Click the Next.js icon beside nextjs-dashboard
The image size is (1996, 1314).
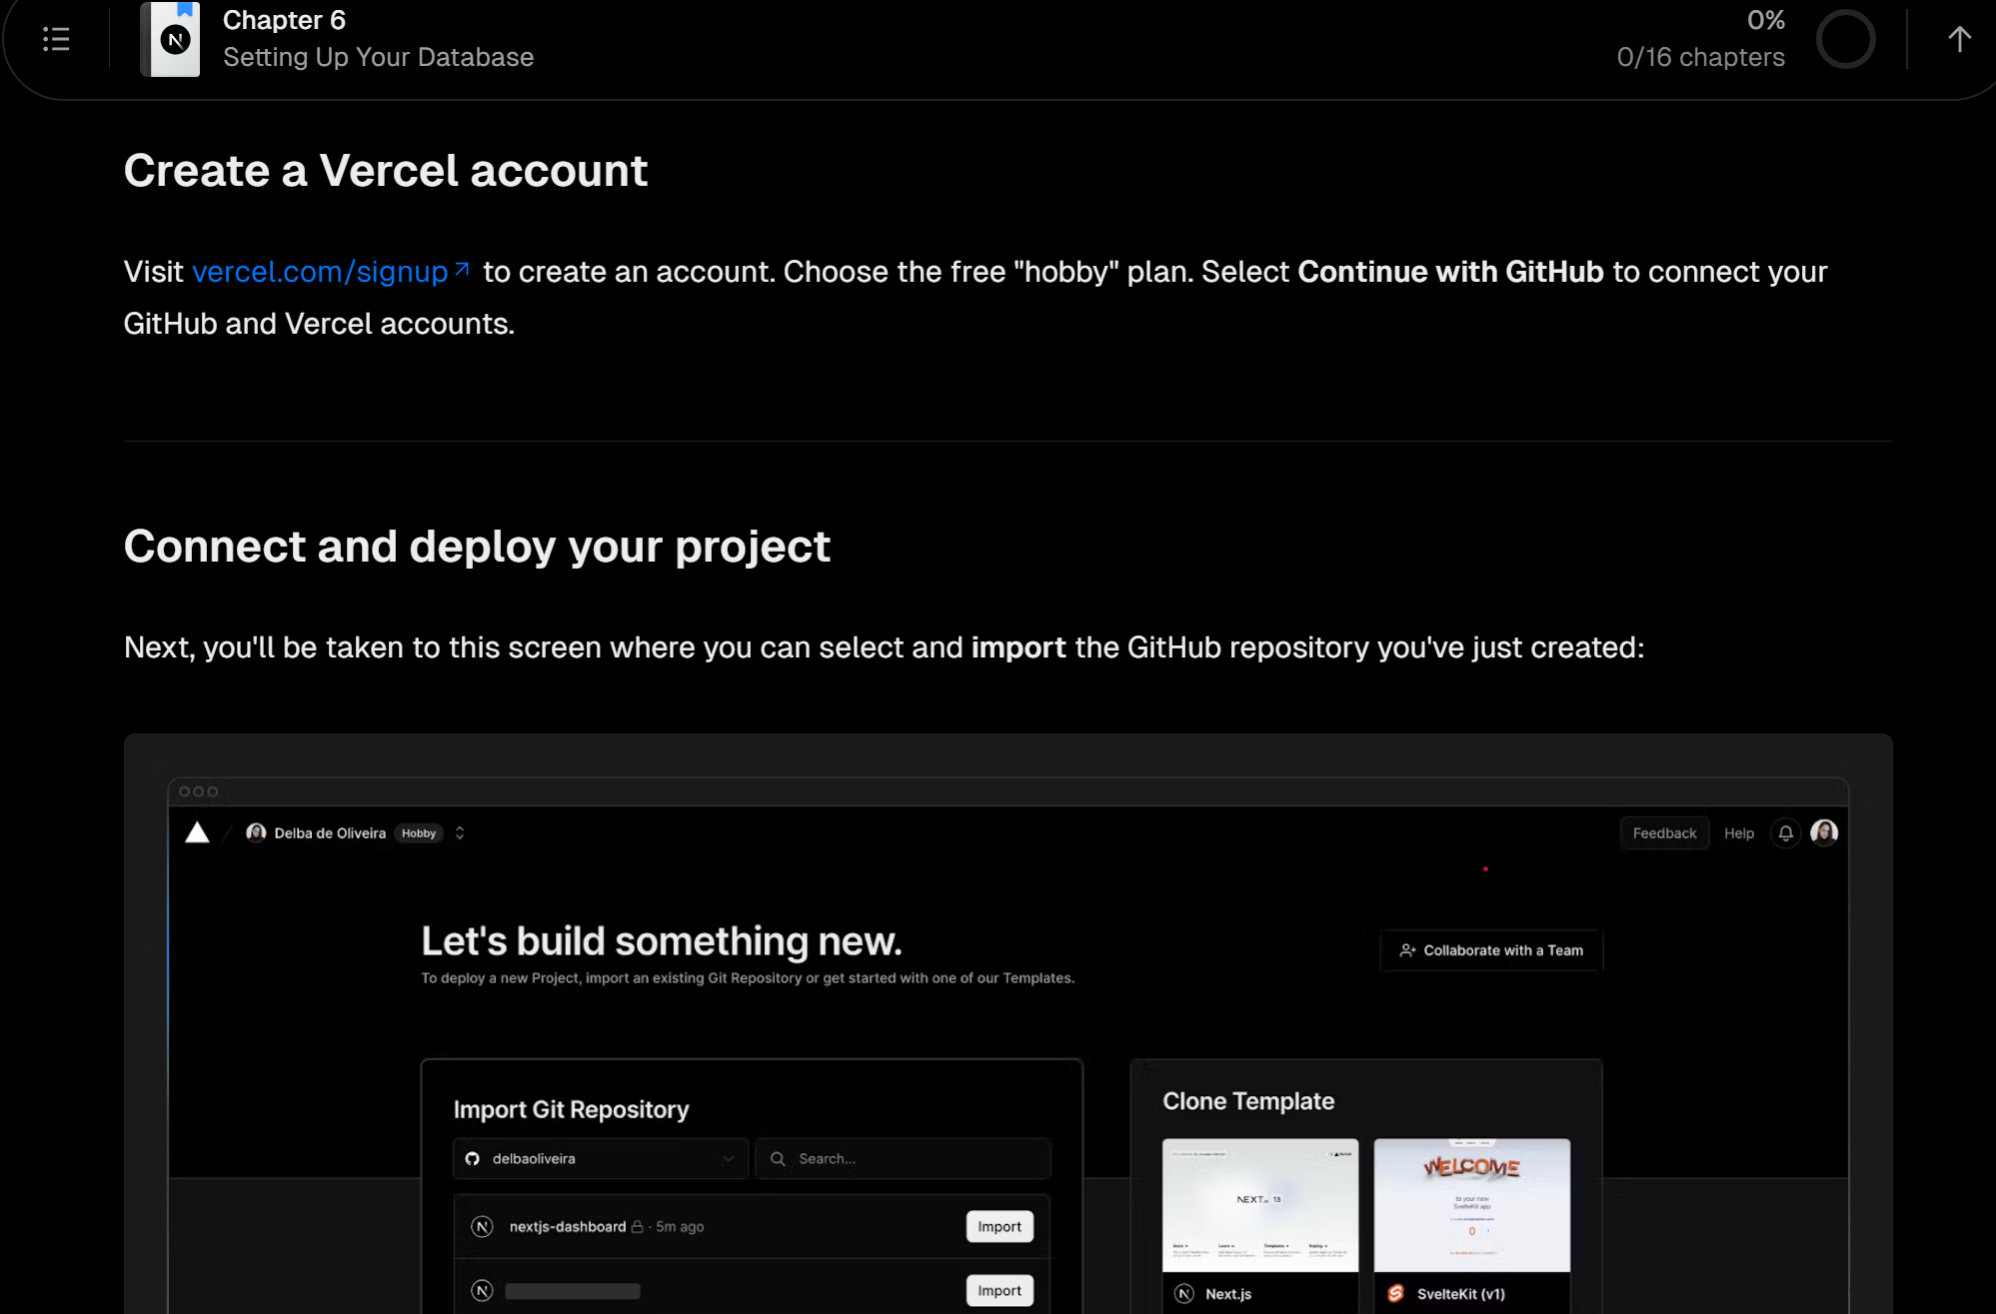tap(482, 1227)
